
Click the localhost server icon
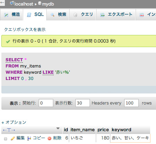[x=12, y=3]
